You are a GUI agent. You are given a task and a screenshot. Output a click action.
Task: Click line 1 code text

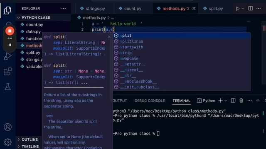117,24
